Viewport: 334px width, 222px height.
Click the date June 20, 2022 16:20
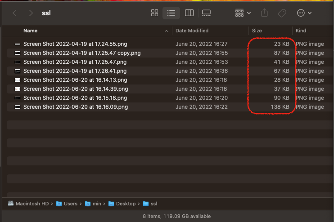[202, 98]
